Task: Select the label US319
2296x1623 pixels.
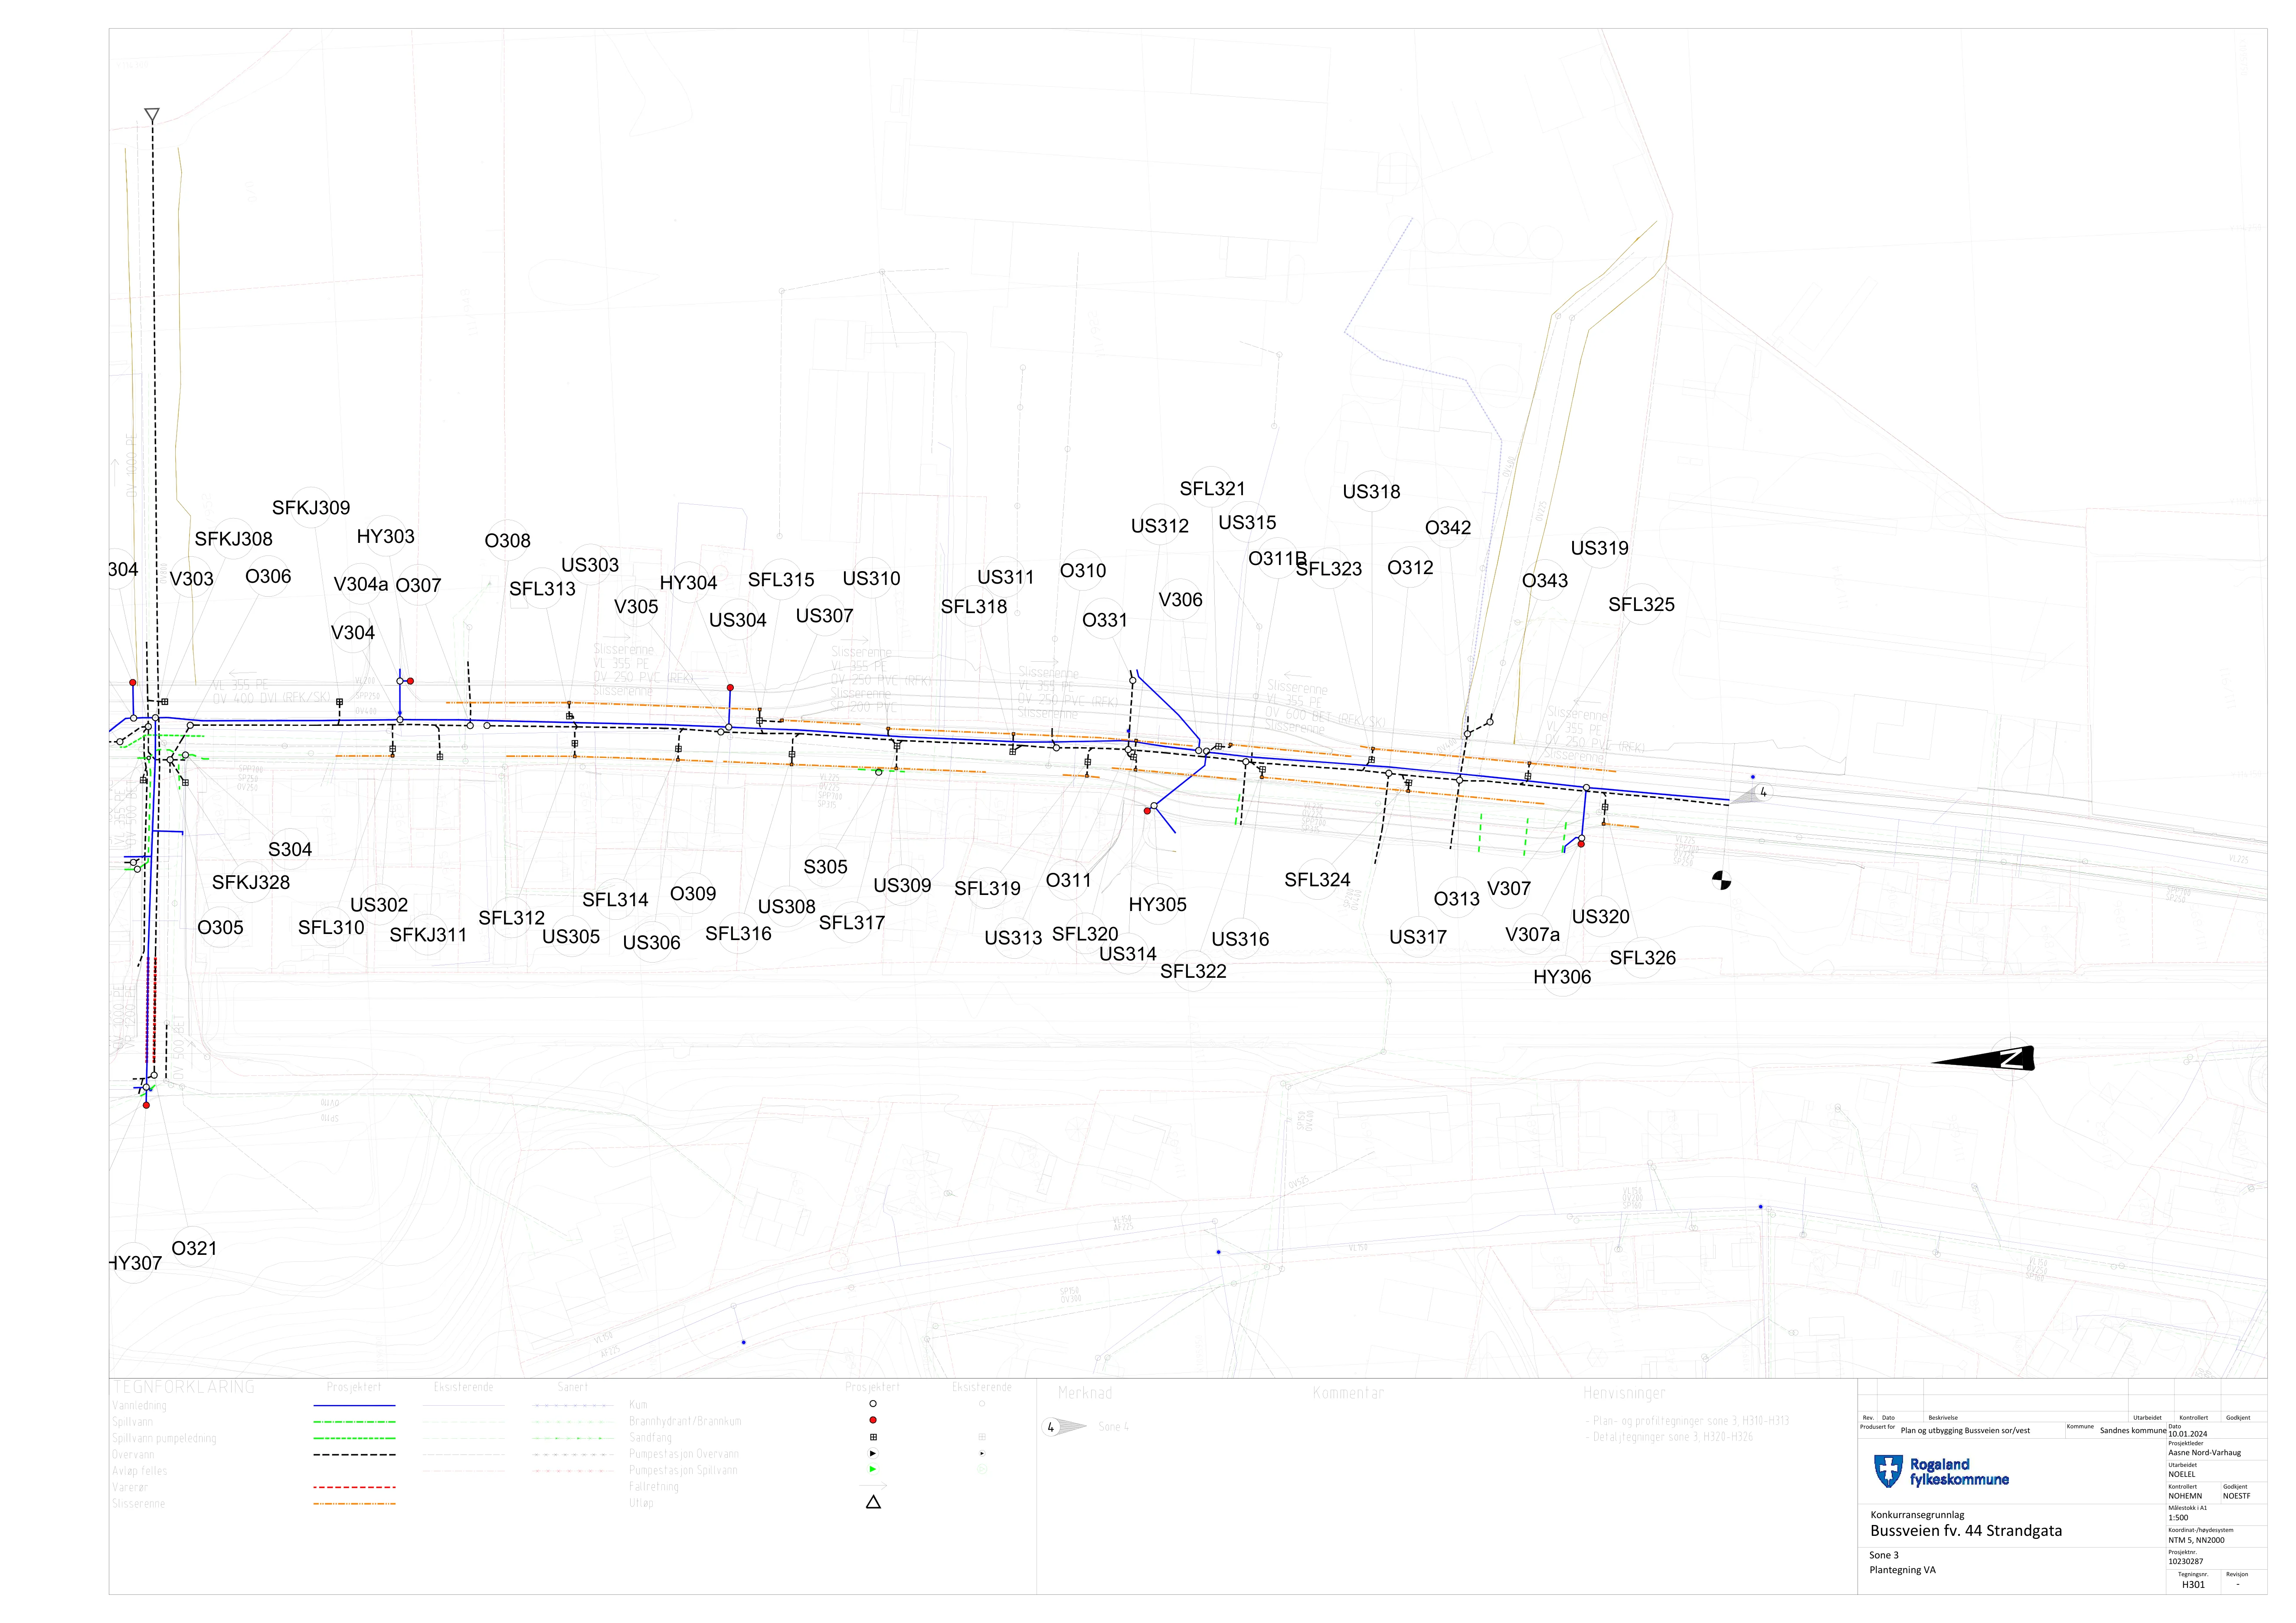Action: (1599, 548)
